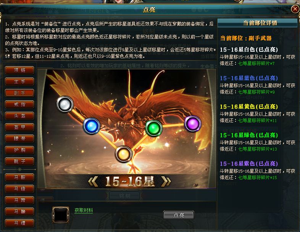This screenshot has width=300, height=232.
Task: Go to previous star level arrow
Action: (93, 181)
